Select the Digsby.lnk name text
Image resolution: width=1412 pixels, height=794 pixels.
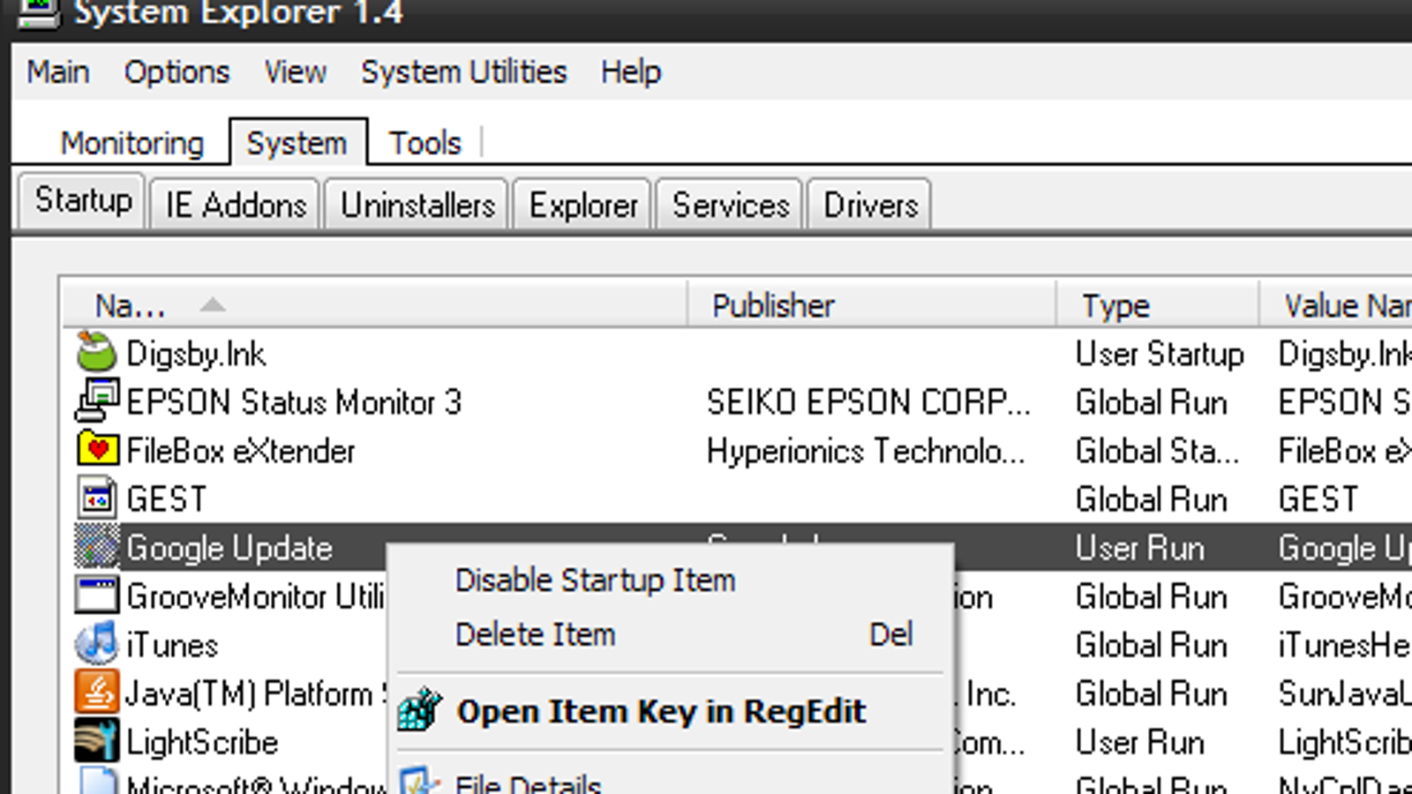[x=196, y=354]
